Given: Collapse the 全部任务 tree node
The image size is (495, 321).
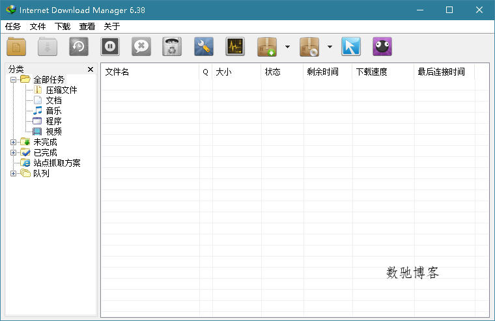Looking at the screenshot, I should pyautogui.click(x=13, y=79).
